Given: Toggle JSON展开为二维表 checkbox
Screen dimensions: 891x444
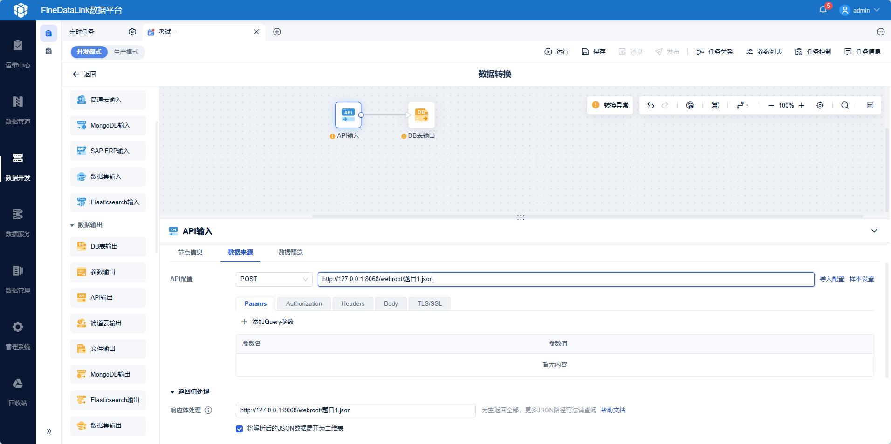Looking at the screenshot, I should (240, 429).
